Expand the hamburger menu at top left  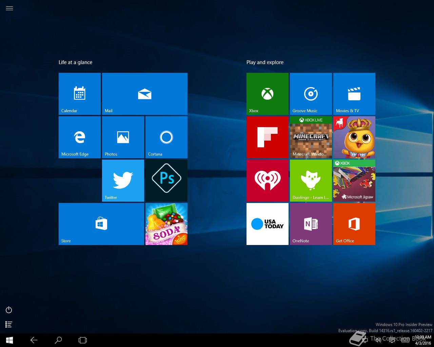pyautogui.click(x=9, y=8)
